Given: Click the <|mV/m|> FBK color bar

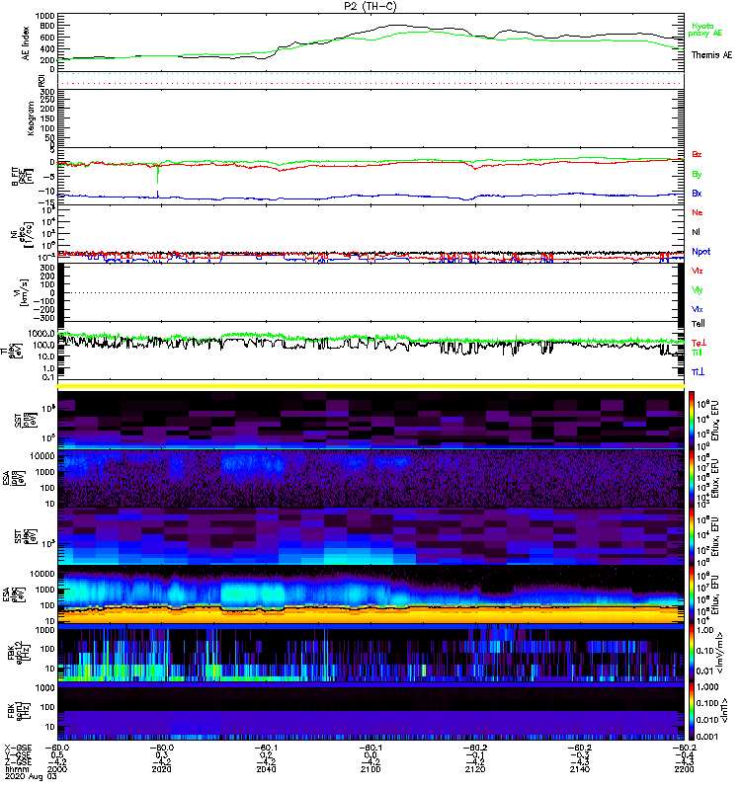Looking at the screenshot, I should (x=692, y=653).
